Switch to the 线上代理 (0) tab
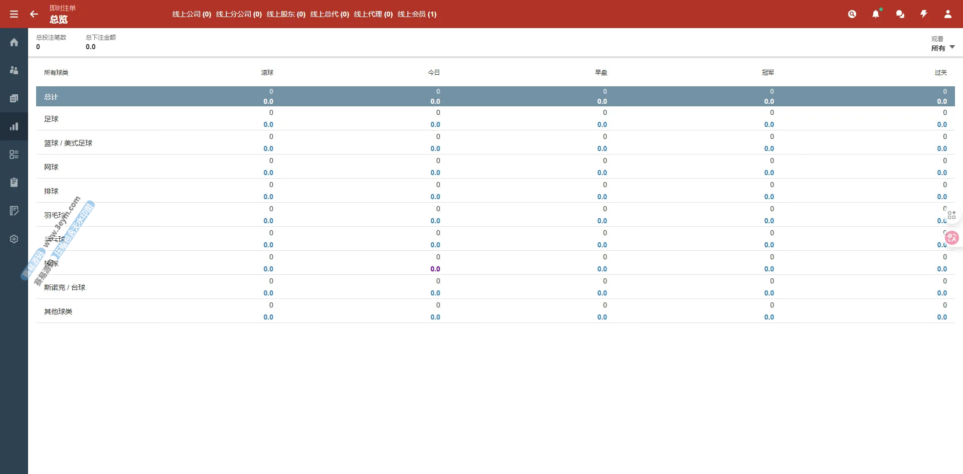 373,14
